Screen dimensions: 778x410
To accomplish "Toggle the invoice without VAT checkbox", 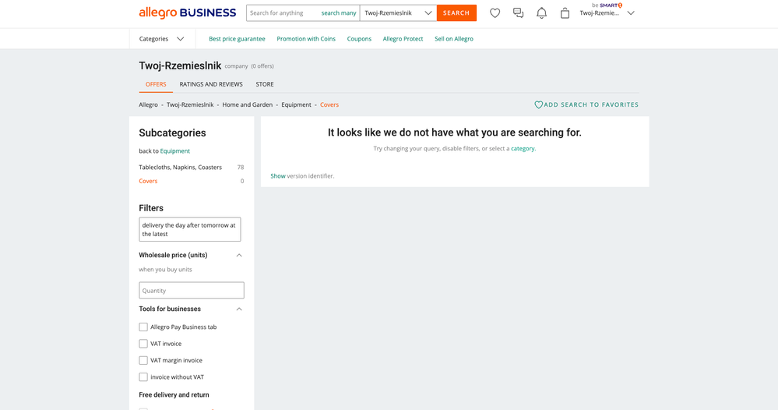I will click(143, 377).
